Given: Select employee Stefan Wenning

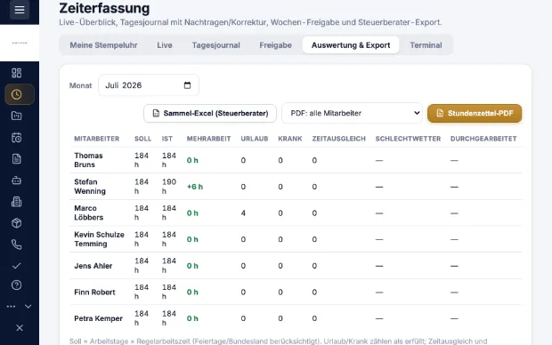Looking at the screenshot, I should (90, 187).
